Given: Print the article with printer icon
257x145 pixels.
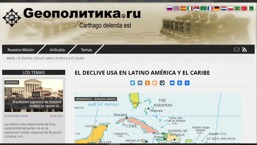Looking at the screenshot, I should pos(180,83).
